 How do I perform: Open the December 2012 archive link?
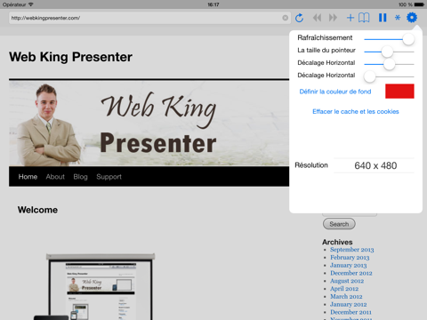(x=351, y=273)
